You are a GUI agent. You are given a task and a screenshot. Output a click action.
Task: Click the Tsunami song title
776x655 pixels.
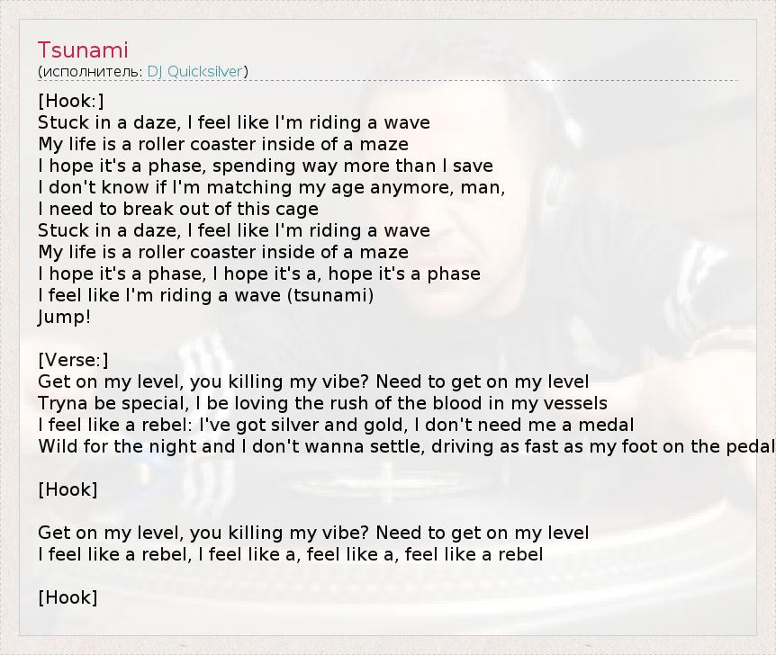84,49
